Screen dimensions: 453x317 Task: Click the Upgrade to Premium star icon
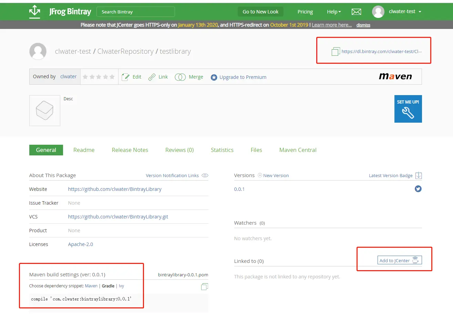coord(214,77)
